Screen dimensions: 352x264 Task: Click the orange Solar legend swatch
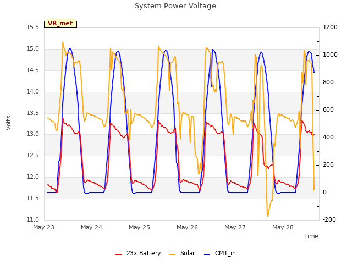(172, 254)
